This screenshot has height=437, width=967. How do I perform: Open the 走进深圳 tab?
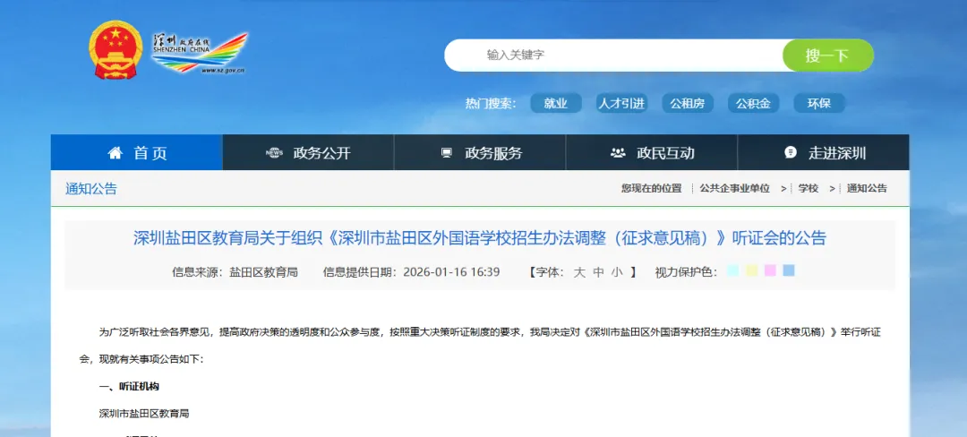click(824, 152)
